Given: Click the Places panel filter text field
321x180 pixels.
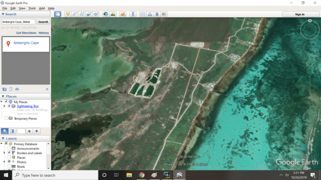Looking at the screenshot, I should pos(21,131).
